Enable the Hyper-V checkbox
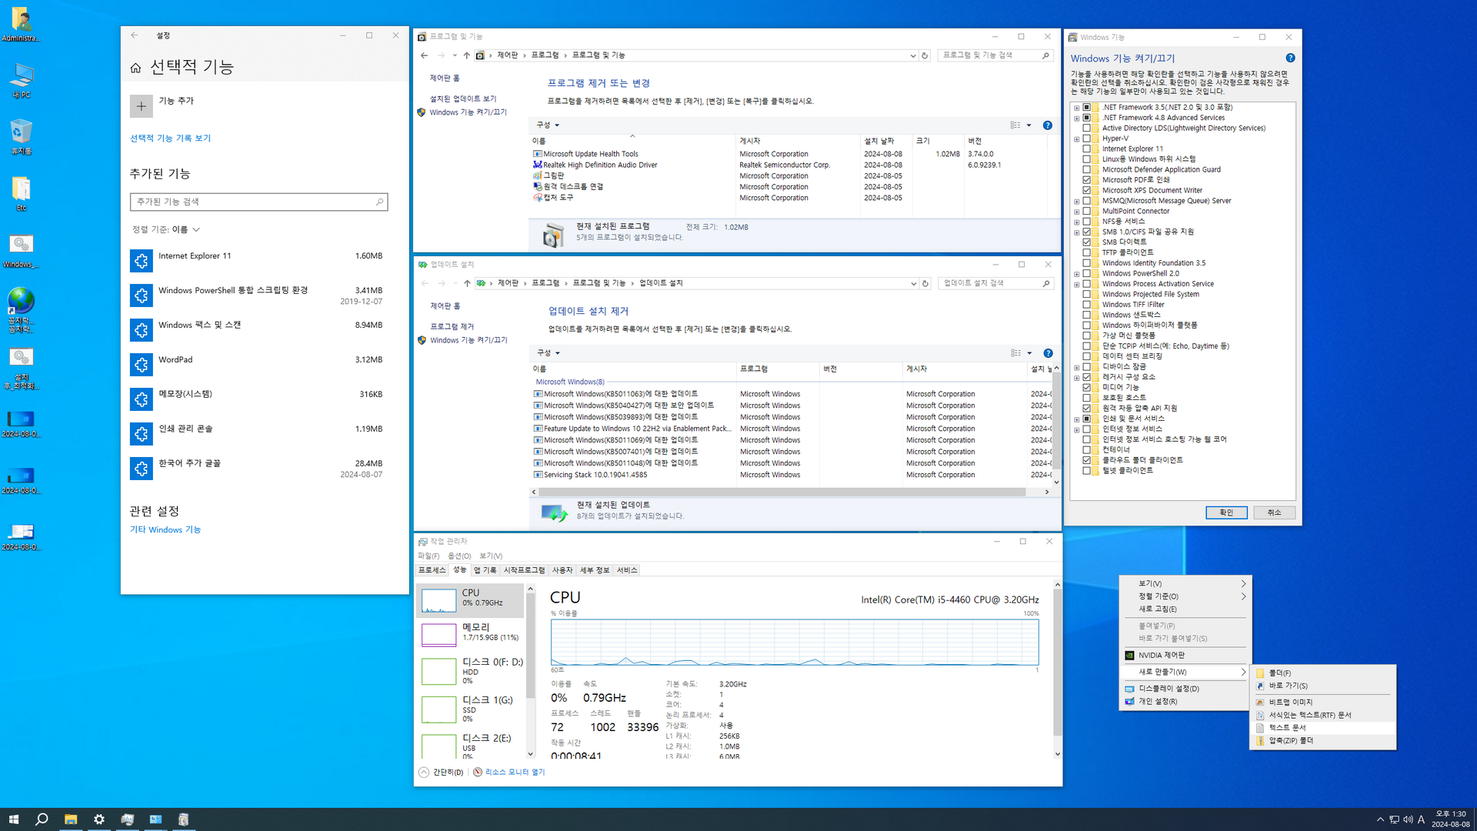The width and height of the screenshot is (1477, 831). pos(1087,138)
